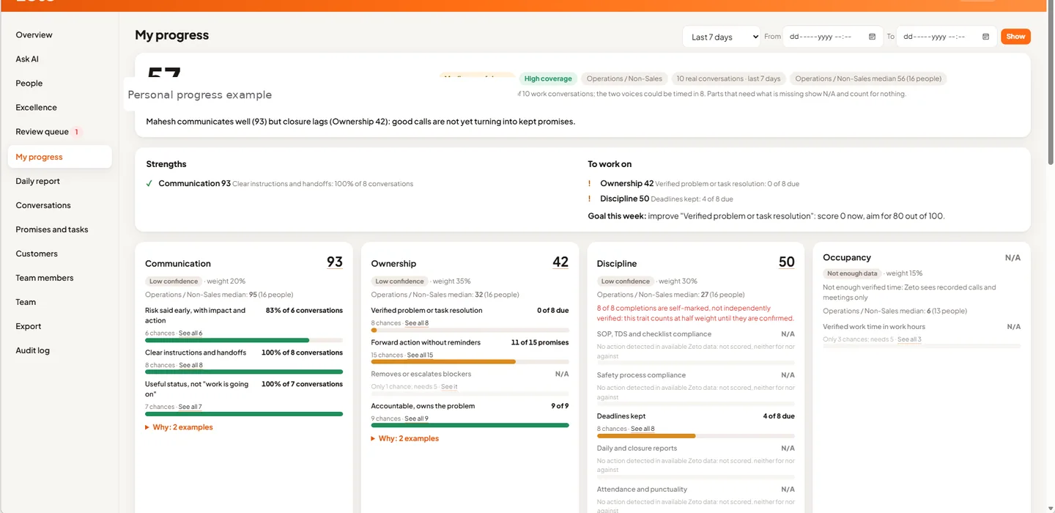Expand Why: 2 examples under Communication
Screen dimensions: 1055x513
[179, 427]
